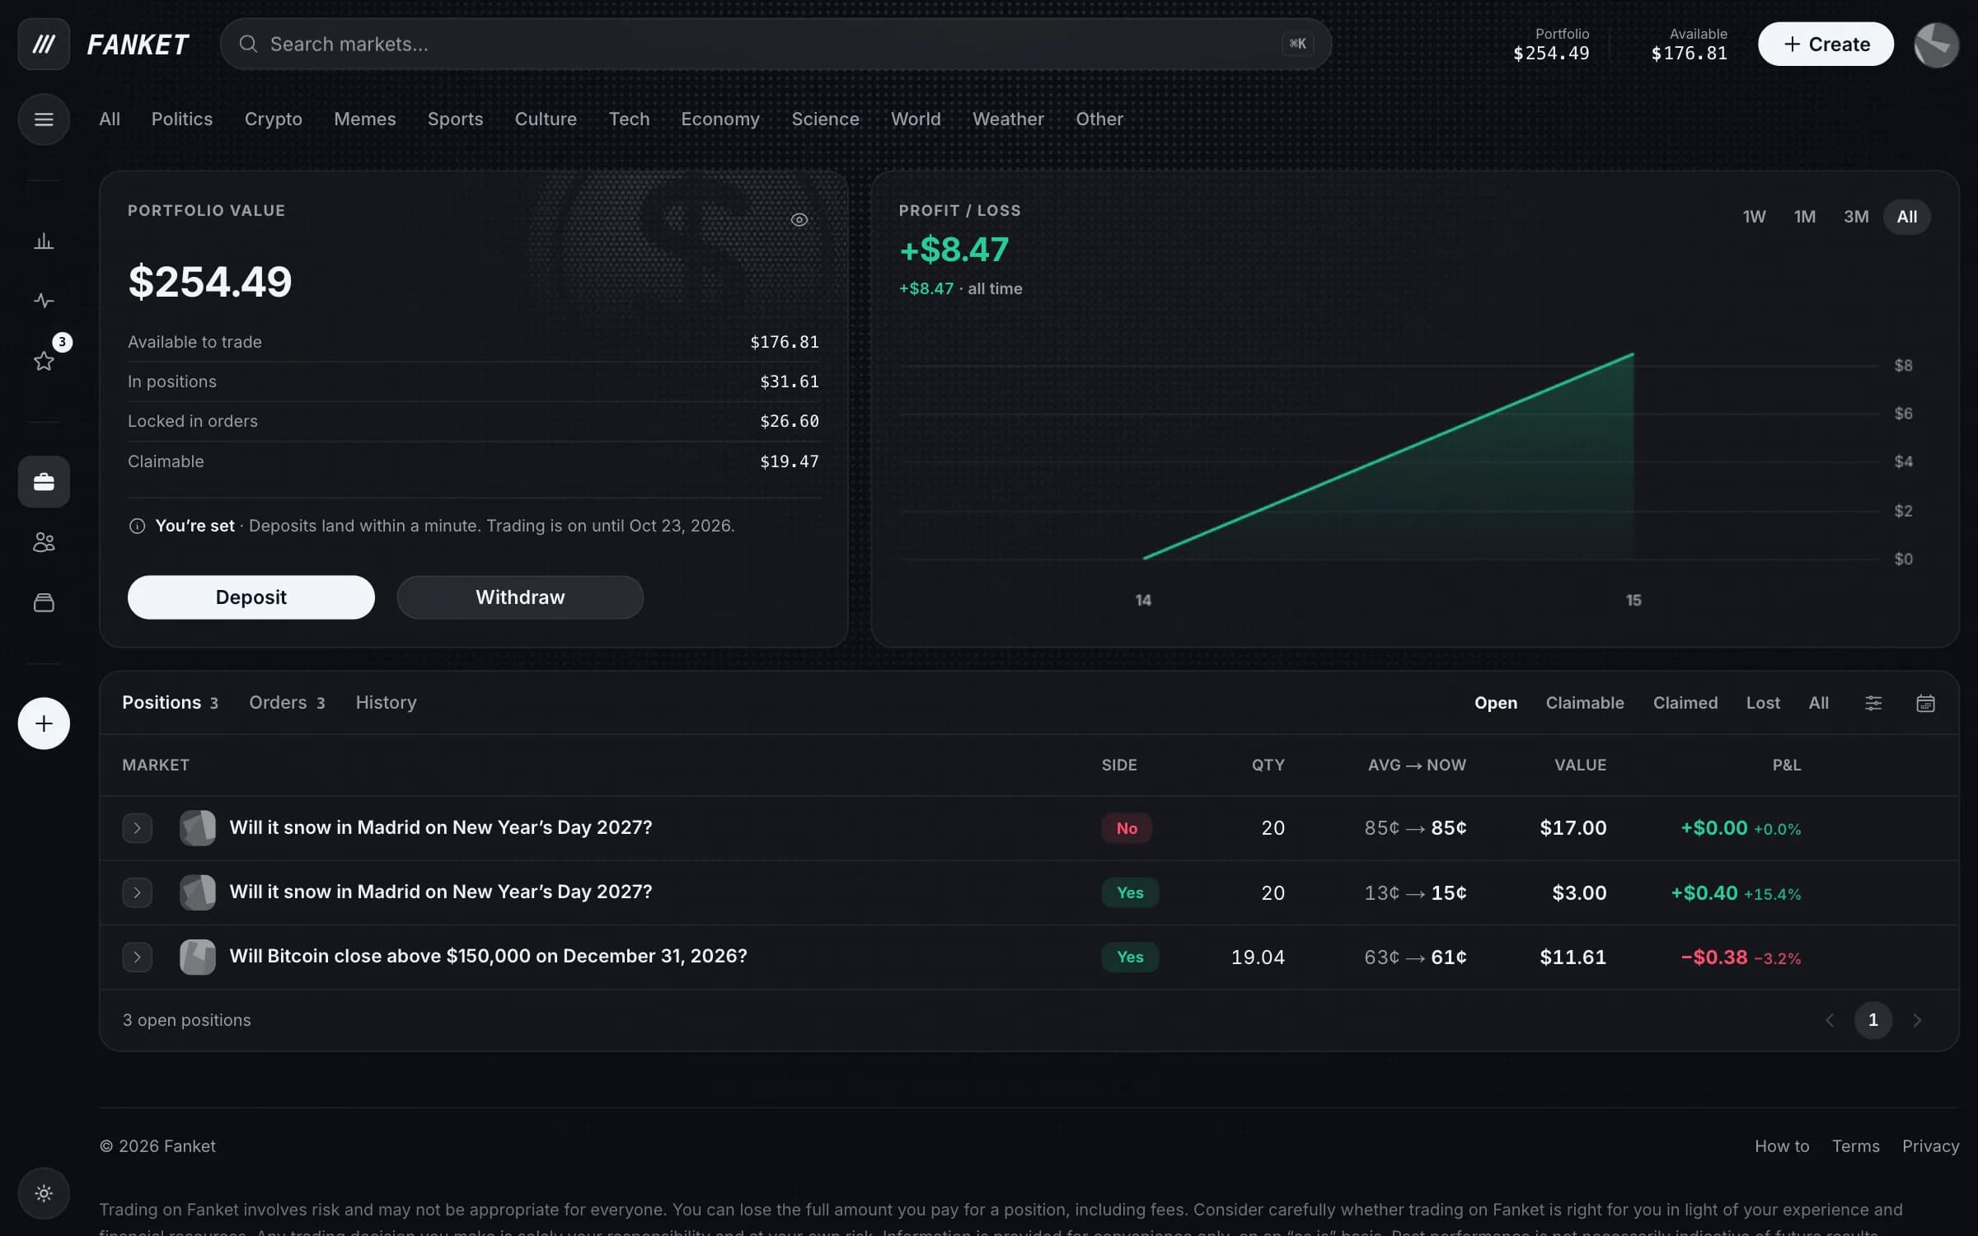The width and height of the screenshot is (1978, 1236).
Task: Expand the Madrid snow No position row
Action: pyautogui.click(x=137, y=827)
